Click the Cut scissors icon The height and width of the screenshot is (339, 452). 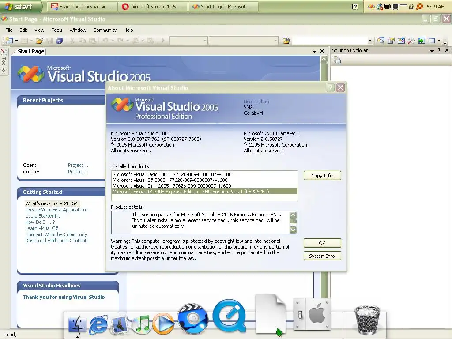[72, 41]
